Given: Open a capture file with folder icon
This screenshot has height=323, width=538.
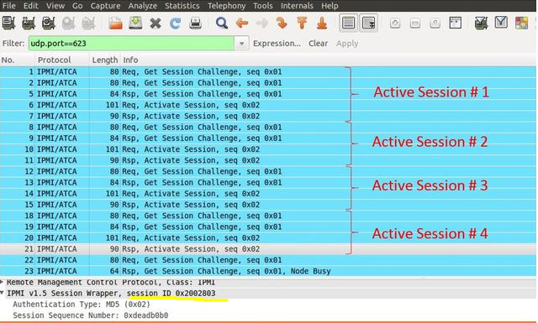Looking at the screenshot, I should 115,23.
